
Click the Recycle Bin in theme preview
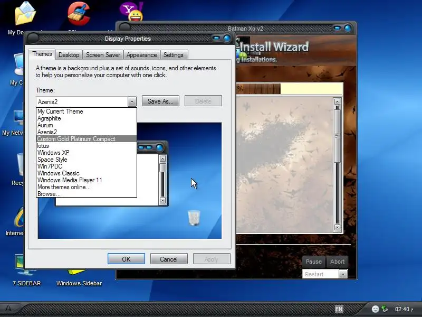tap(194, 218)
